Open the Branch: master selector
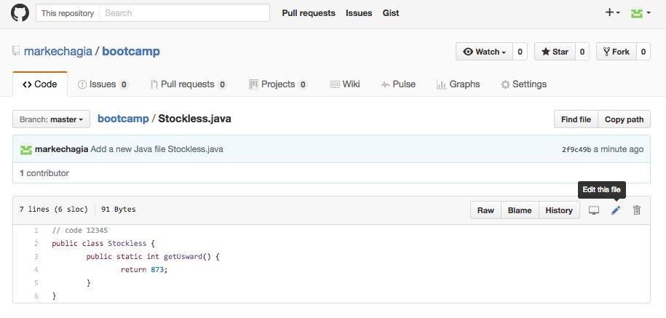Screen dimensions: 666x318 [52, 119]
